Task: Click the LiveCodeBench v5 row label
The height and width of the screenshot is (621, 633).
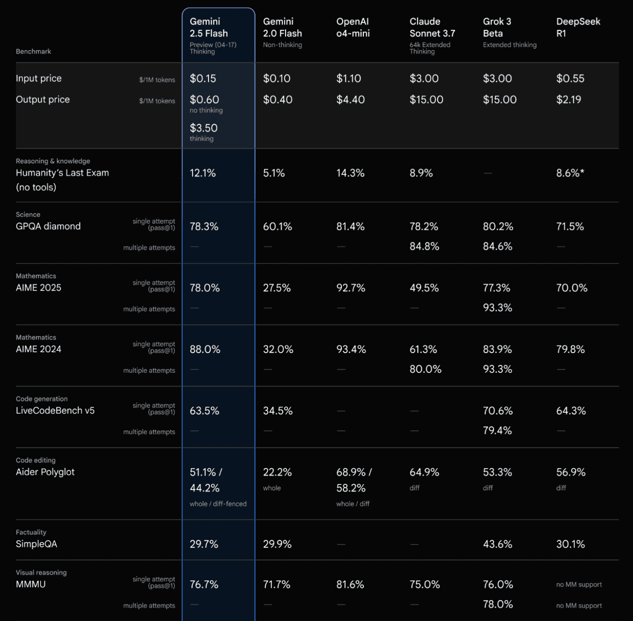Action: [55, 411]
